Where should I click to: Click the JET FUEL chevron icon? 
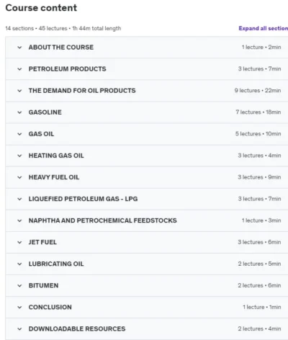pyautogui.click(x=19, y=242)
